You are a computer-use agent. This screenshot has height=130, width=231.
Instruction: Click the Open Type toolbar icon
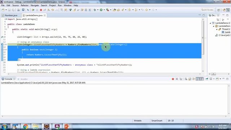pos(115,10)
